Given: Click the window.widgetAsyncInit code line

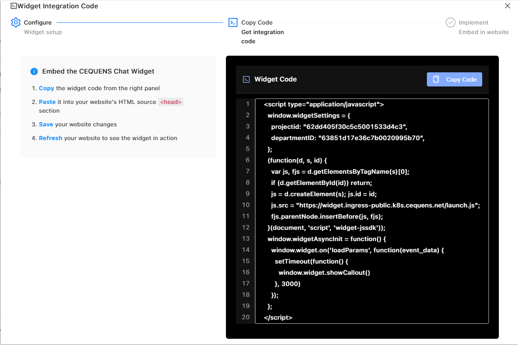Looking at the screenshot, I should tap(327, 239).
